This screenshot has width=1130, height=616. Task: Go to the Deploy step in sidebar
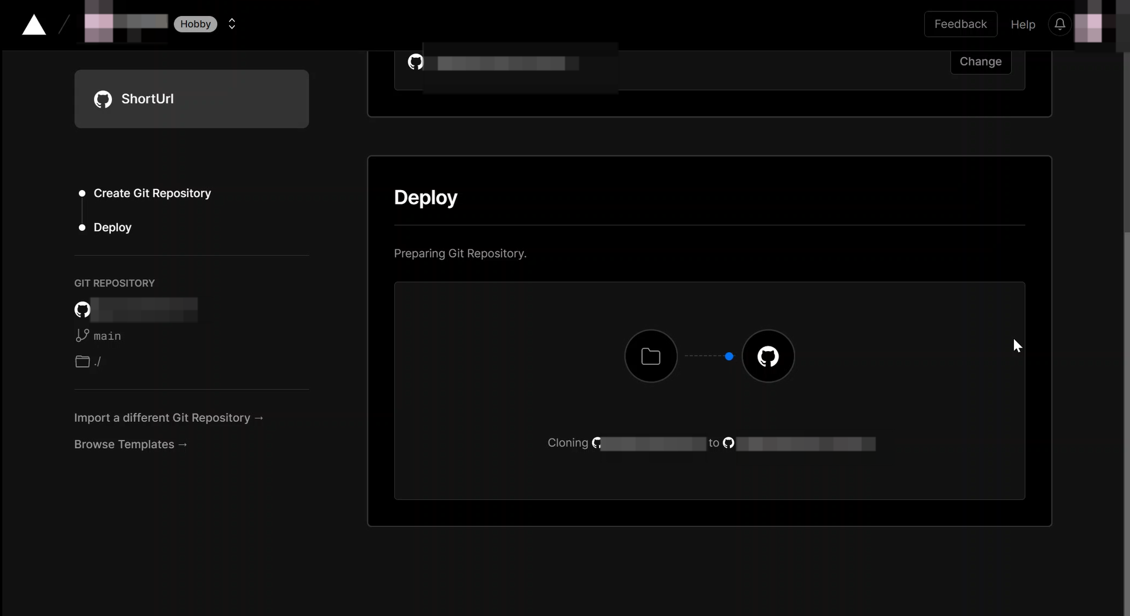[x=113, y=227]
